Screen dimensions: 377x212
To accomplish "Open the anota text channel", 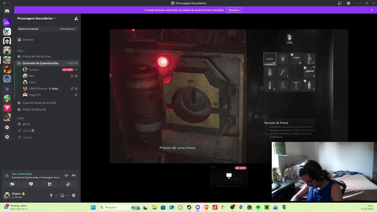I will tap(47, 131).
